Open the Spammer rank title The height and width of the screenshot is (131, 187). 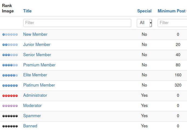32,116
